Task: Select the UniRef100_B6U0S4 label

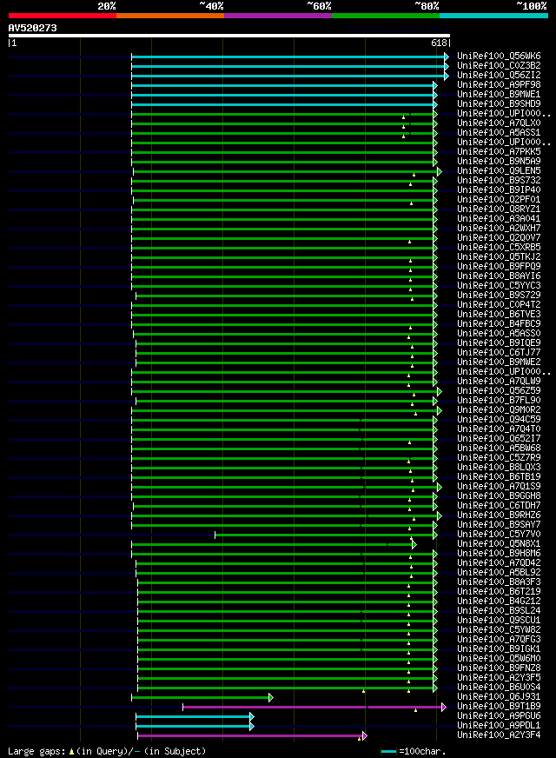Action: pyautogui.click(x=499, y=688)
